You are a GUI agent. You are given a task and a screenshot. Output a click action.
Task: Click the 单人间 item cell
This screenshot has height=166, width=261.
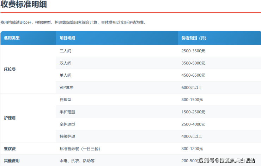(66, 75)
